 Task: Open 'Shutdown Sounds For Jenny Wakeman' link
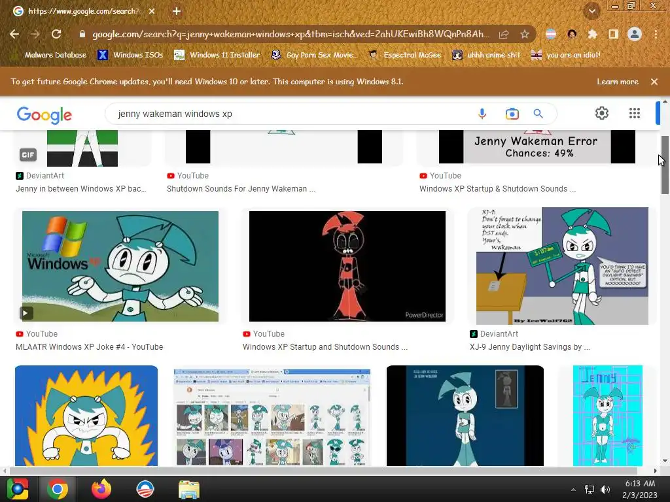(241, 189)
